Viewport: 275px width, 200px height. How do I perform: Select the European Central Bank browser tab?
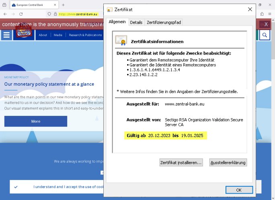(34, 5)
